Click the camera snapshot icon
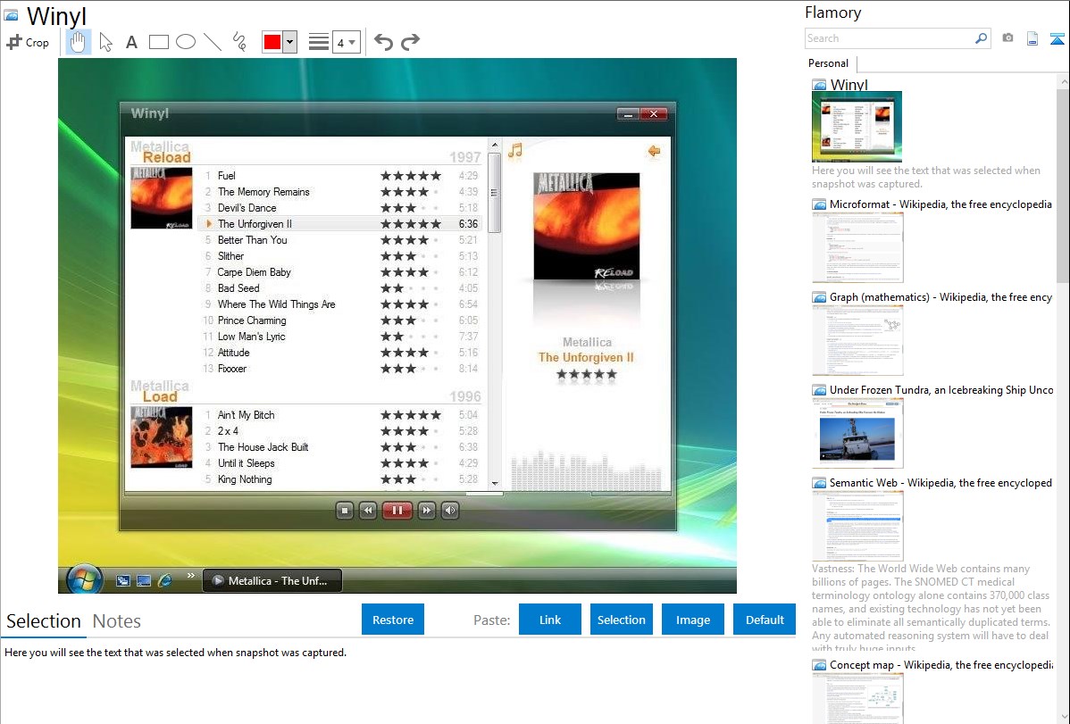This screenshot has width=1070, height=724. click(1007, 38)
